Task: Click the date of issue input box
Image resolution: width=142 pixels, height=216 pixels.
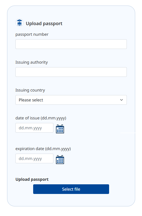Action: tap(34, 128)
